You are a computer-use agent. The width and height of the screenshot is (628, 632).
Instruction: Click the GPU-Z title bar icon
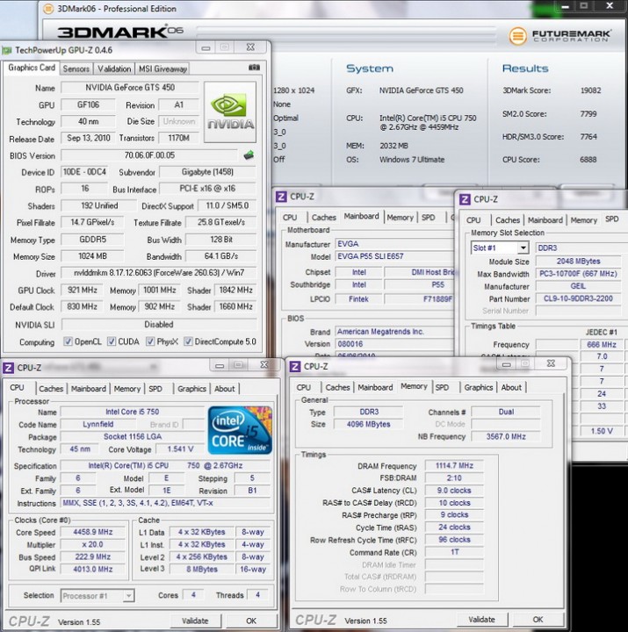click(7, 50)
